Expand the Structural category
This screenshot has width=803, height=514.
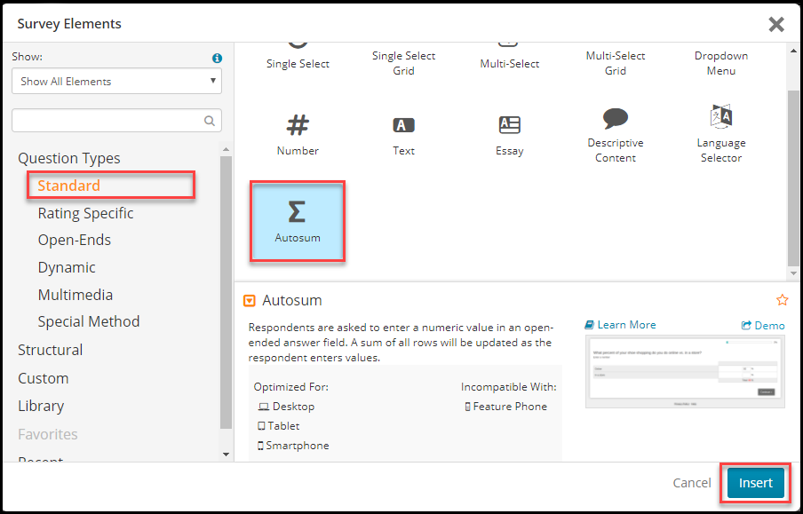pos(50,350)
